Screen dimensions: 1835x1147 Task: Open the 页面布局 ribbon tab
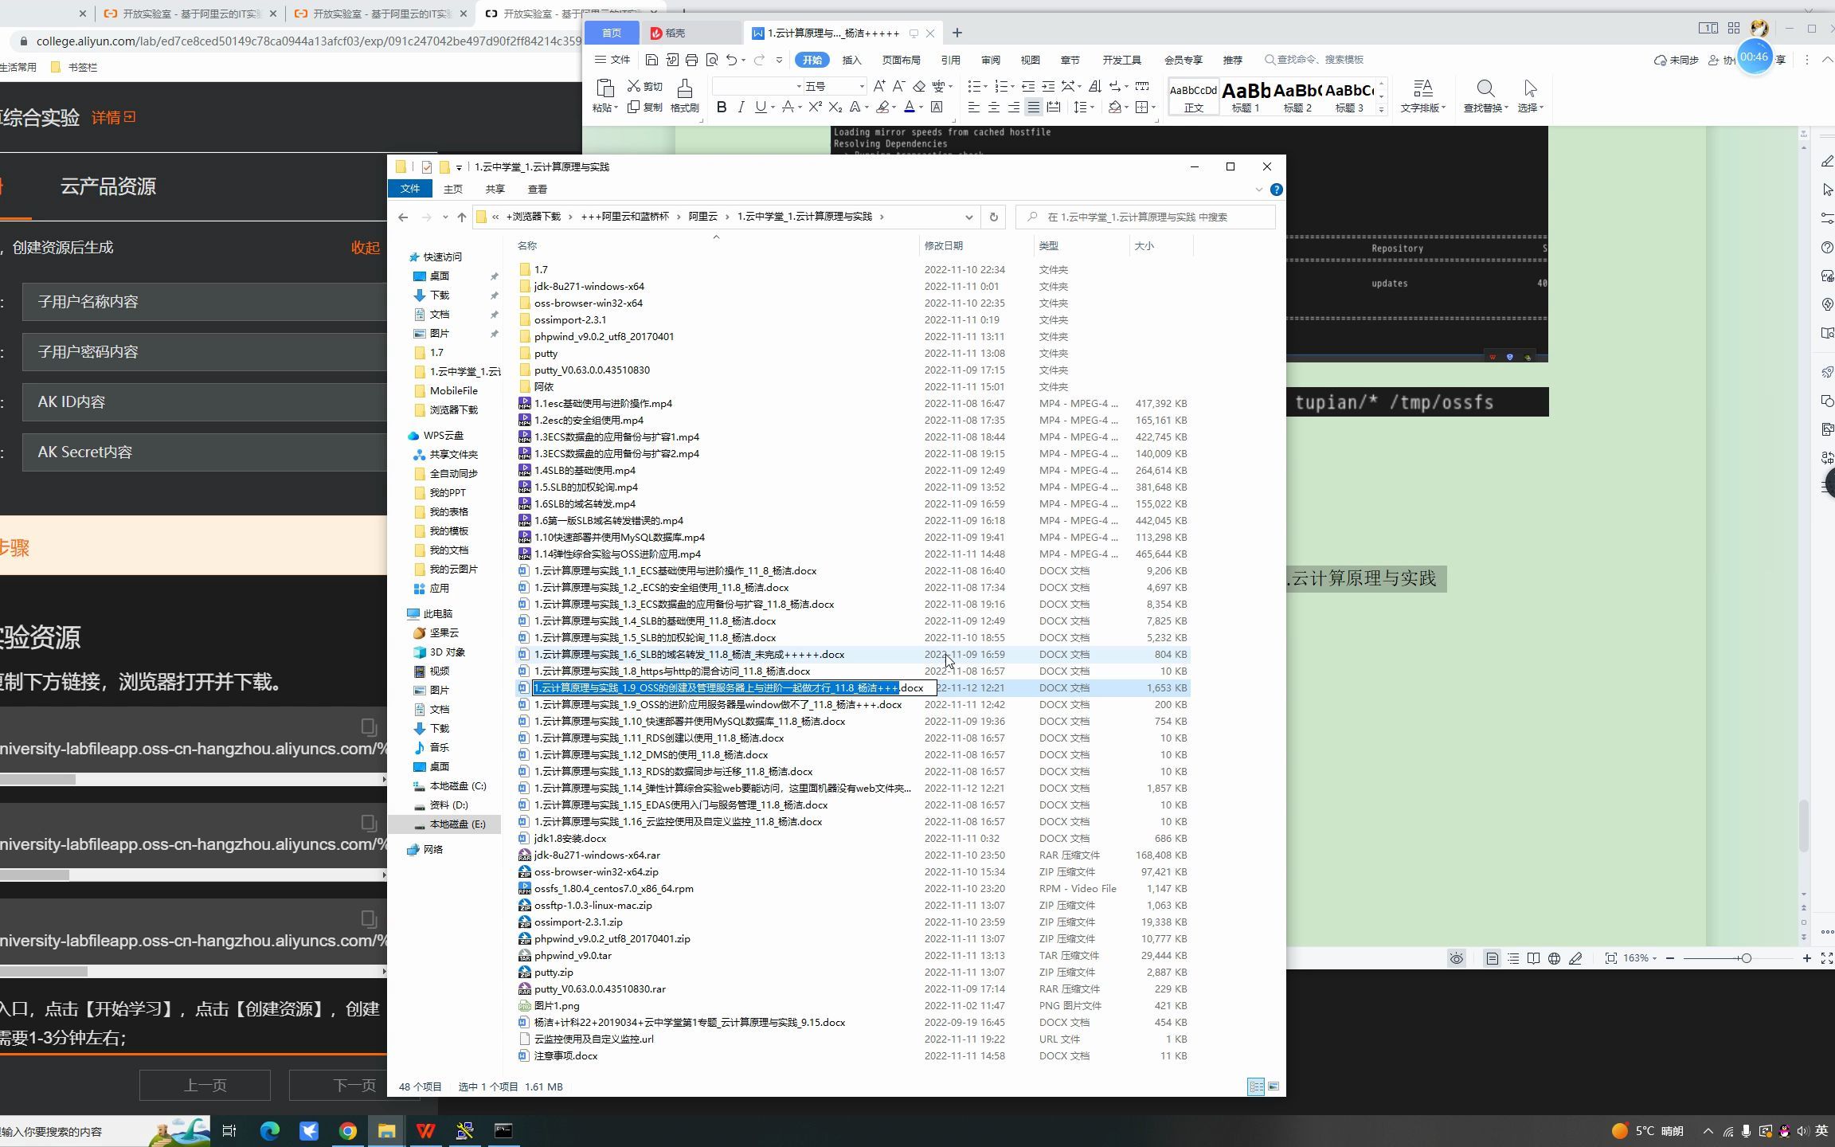[901, 60]
